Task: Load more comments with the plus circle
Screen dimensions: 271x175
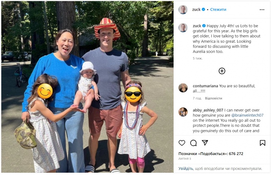Action: 222,71
